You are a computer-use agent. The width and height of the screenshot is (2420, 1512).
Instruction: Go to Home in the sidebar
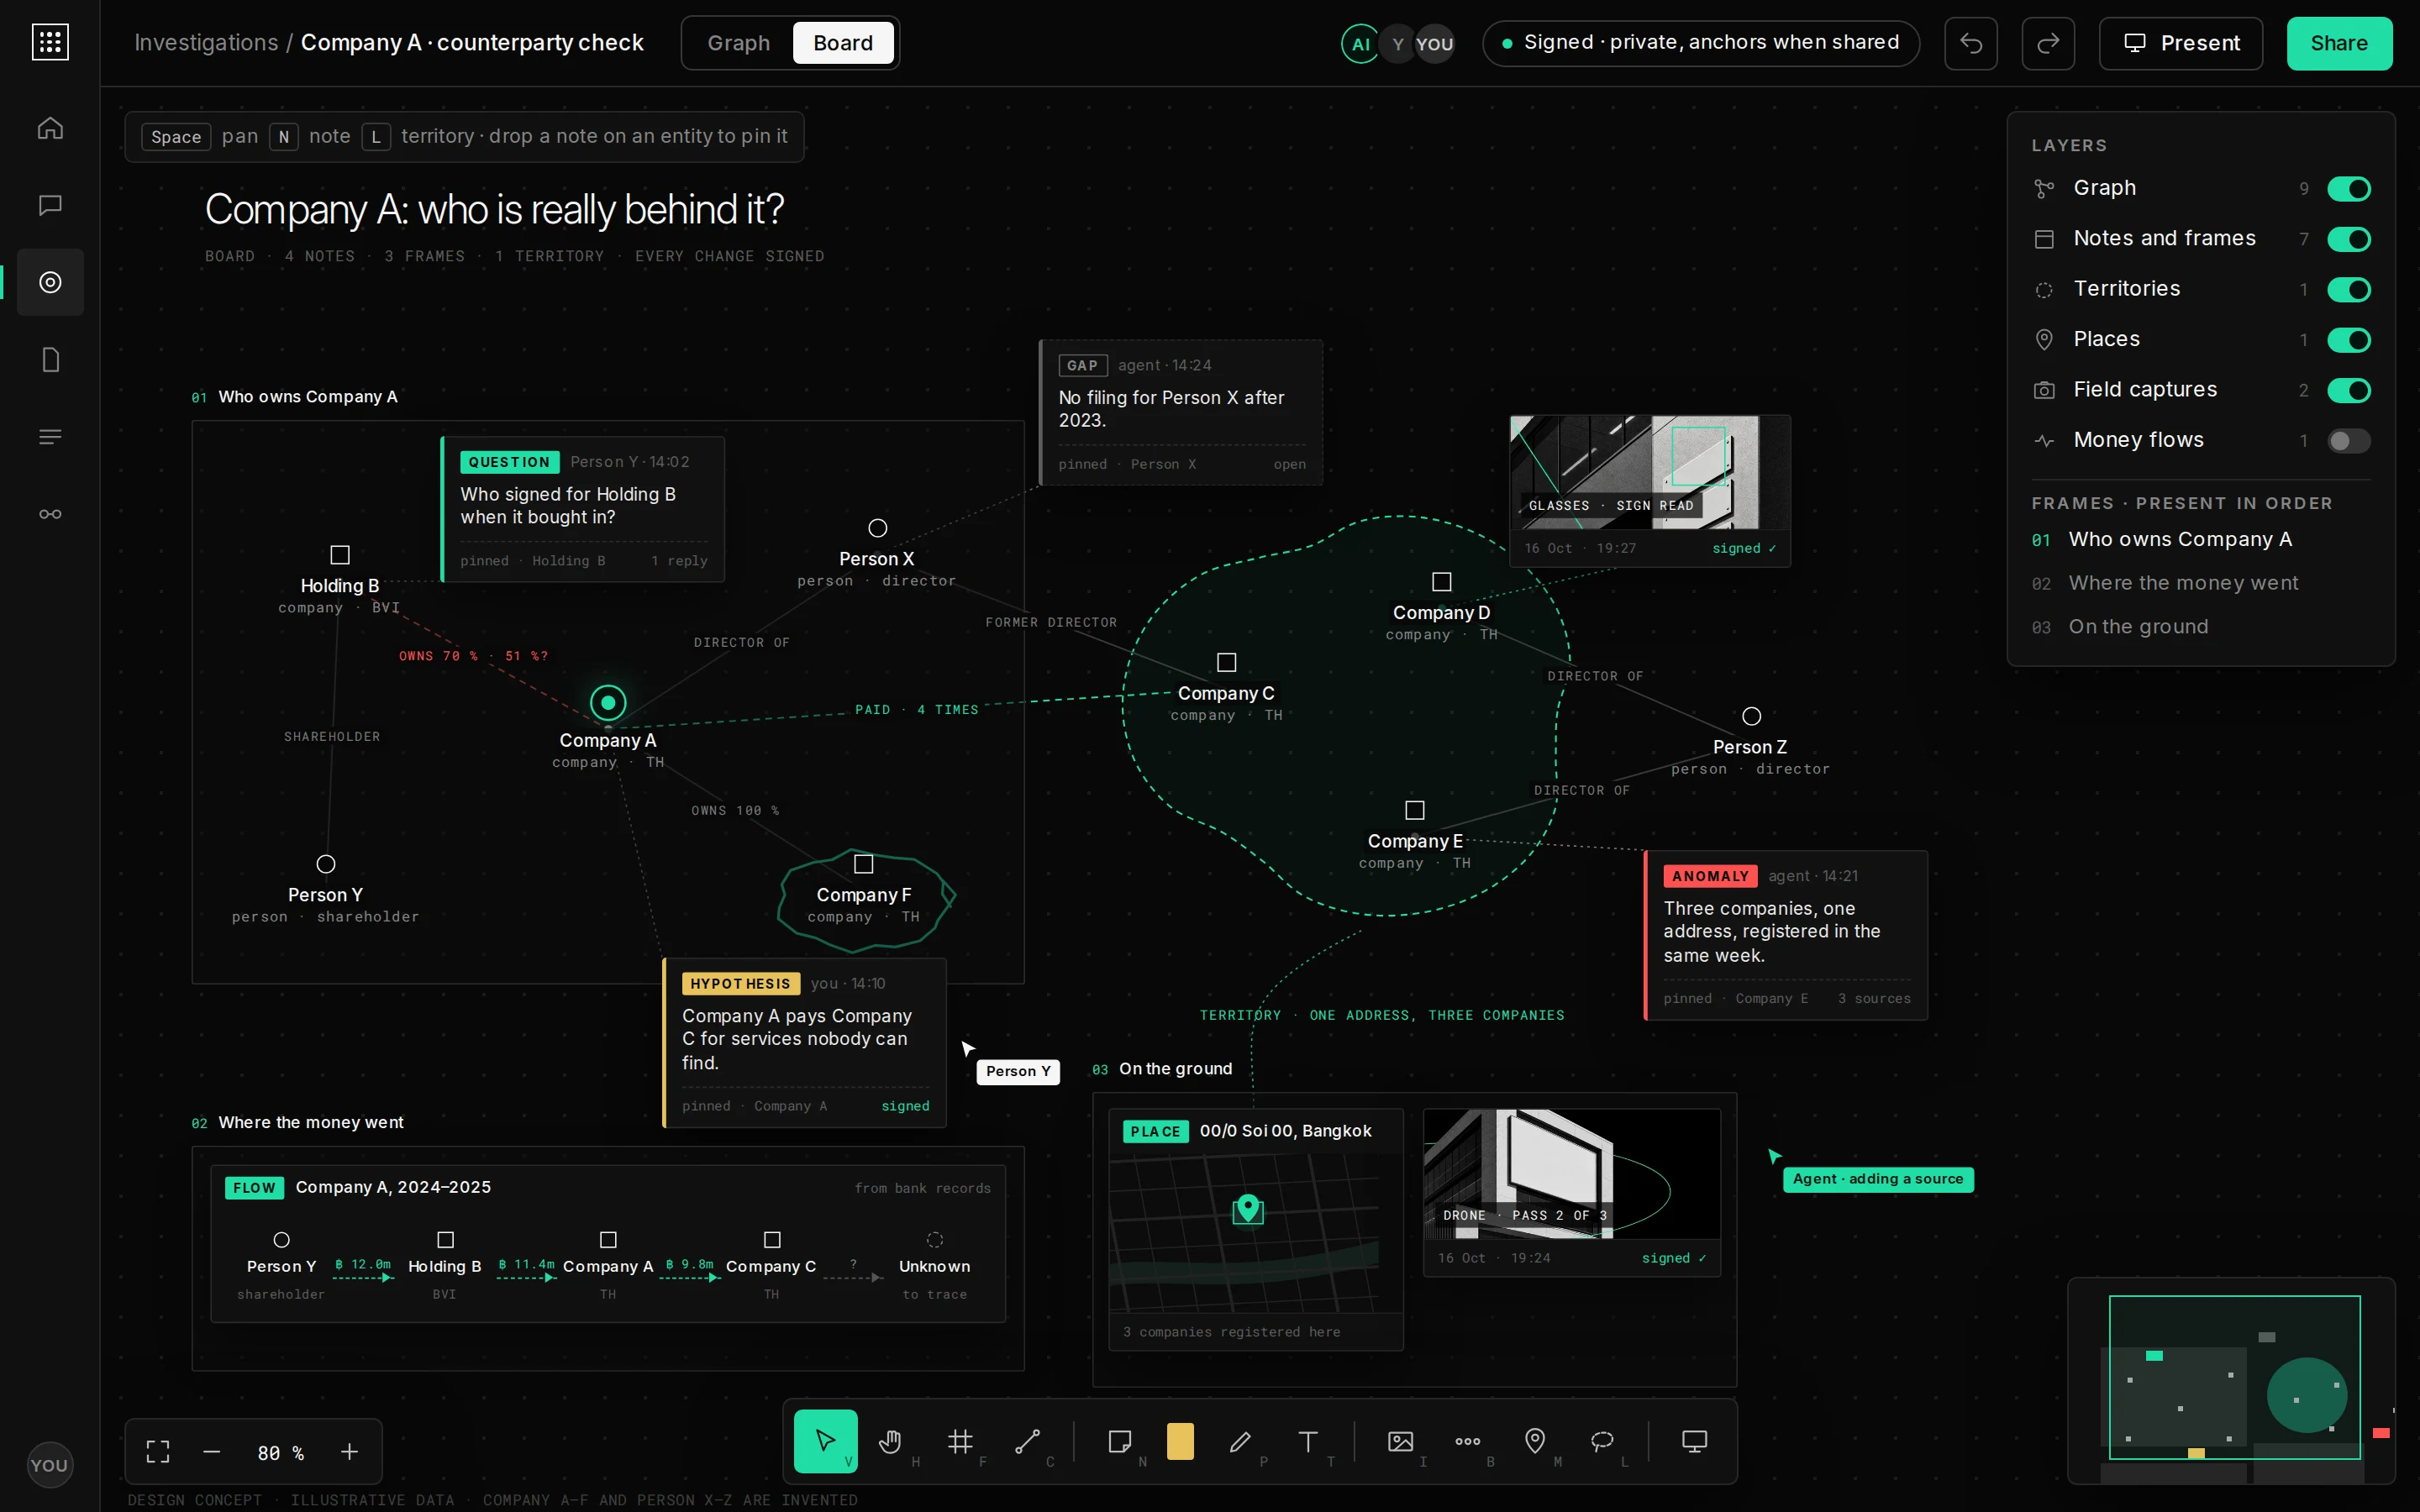(50, 128)
